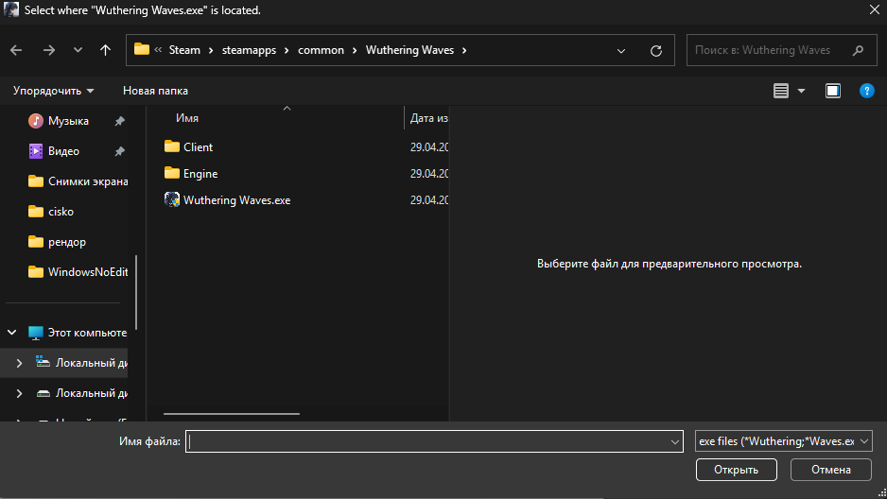887x499 pixels.
Task: Open view options dropdown arrow
Action: [x=801, y=91]
